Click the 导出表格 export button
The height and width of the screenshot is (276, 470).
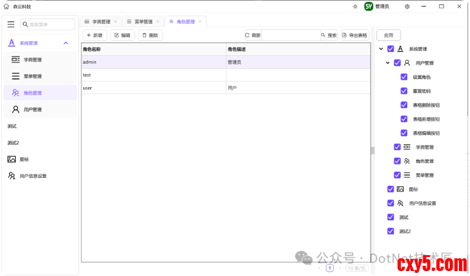[x=354, y=36]
